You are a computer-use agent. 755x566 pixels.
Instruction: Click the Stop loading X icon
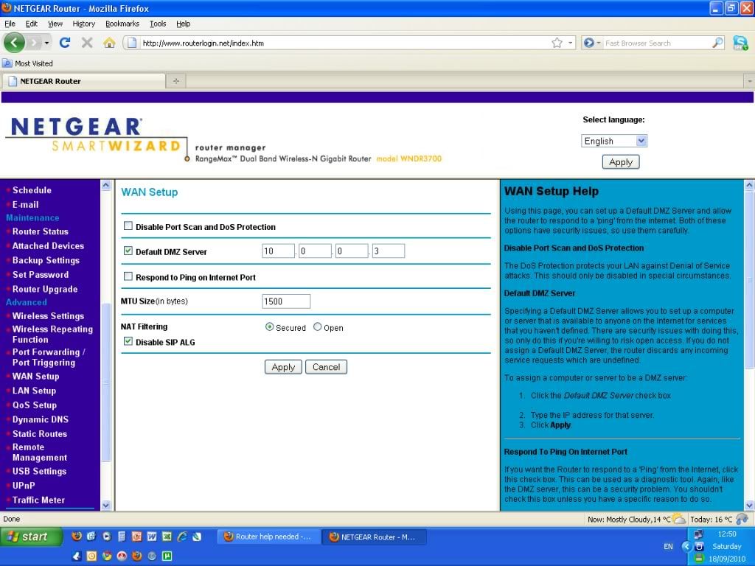[x=87, y=43]
